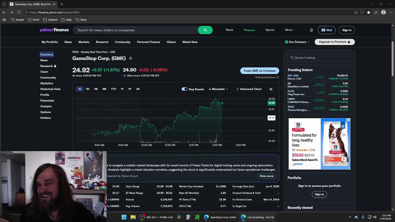Click the Quote Lookup field
This screenshot has width=395, height=222.
[x=319, y=58]
